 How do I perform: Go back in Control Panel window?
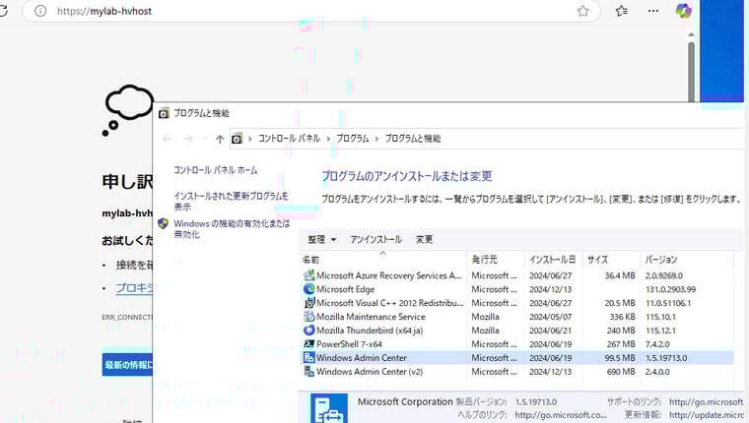click(167, 139)
